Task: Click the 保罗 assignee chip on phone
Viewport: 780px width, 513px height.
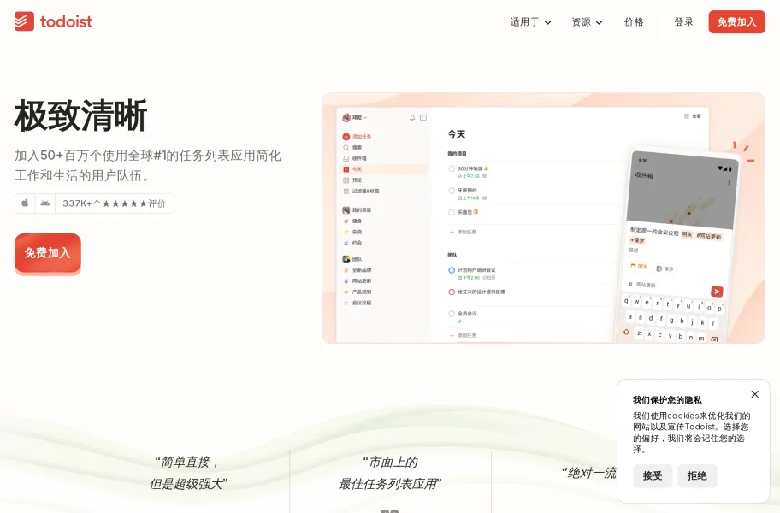Action: click(665, 268)
